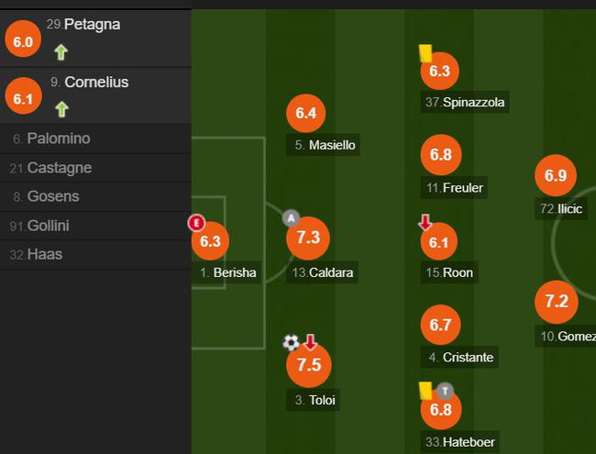The height and width of the screenshot is (454, 596).
Task: Select Haas from the bench list
Action: 45,254
